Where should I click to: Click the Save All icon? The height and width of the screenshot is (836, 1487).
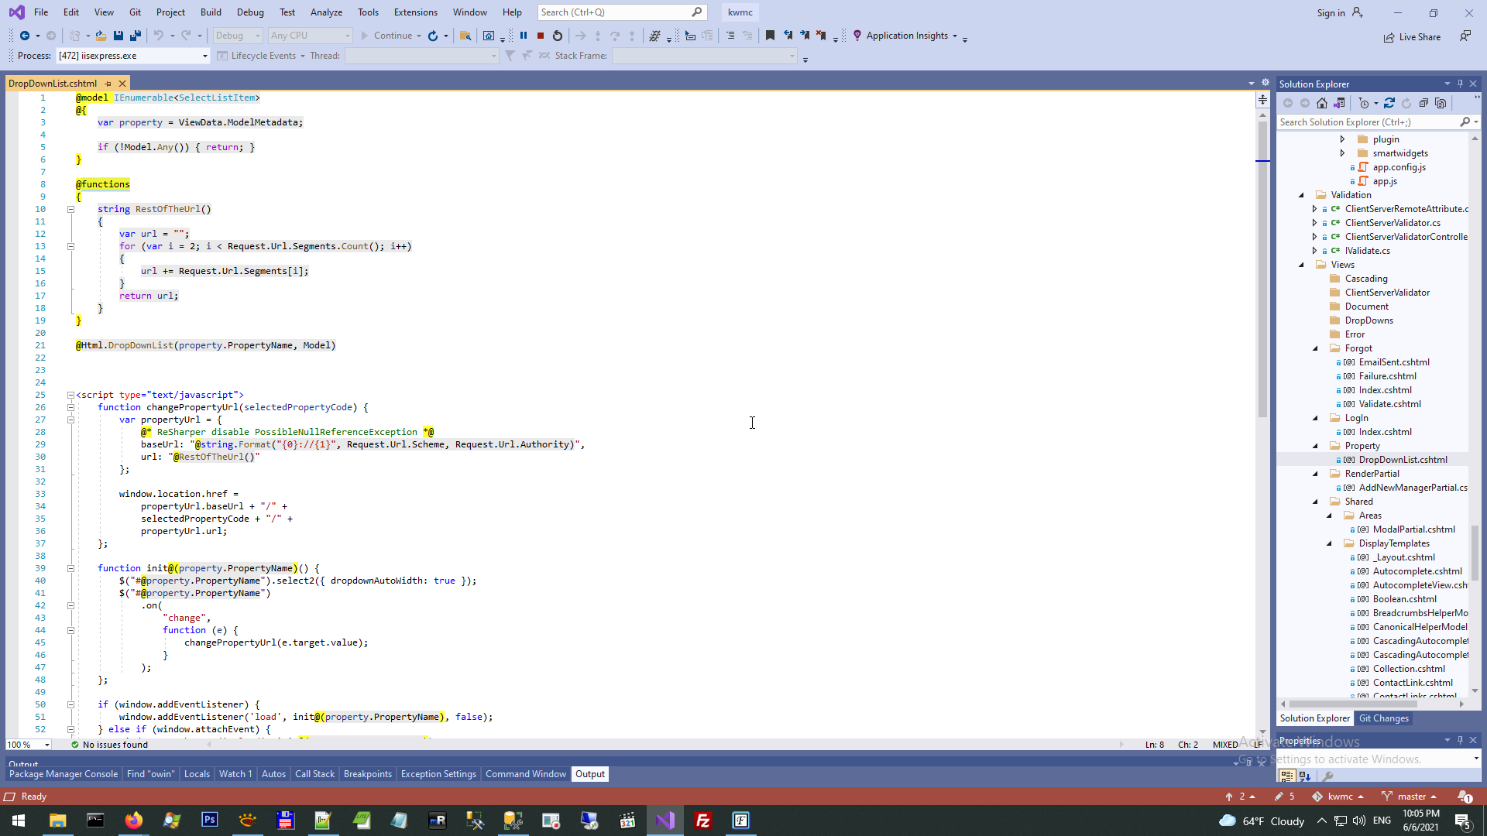pos(136,36)
